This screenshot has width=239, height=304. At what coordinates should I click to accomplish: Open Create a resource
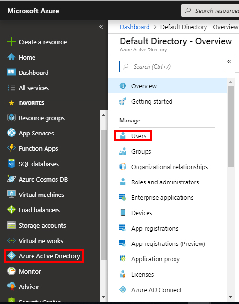[x=43, y=42]
